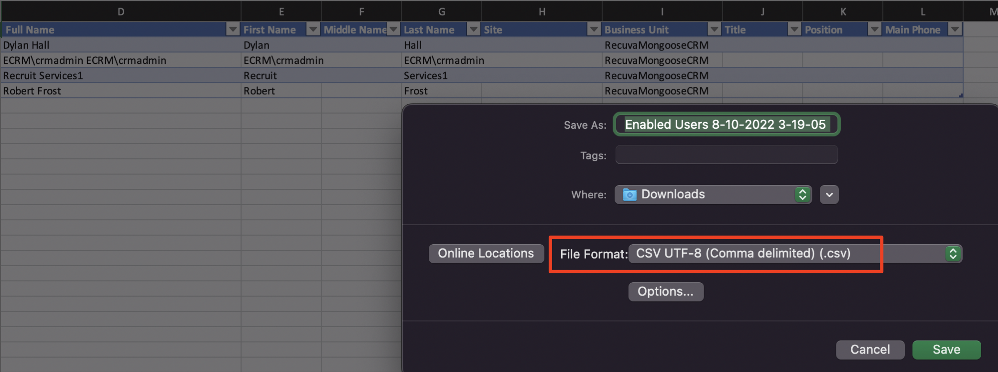Open the Full Name column filter dropdown
Viewport: 998px width, 372px height.
point(233,30)
